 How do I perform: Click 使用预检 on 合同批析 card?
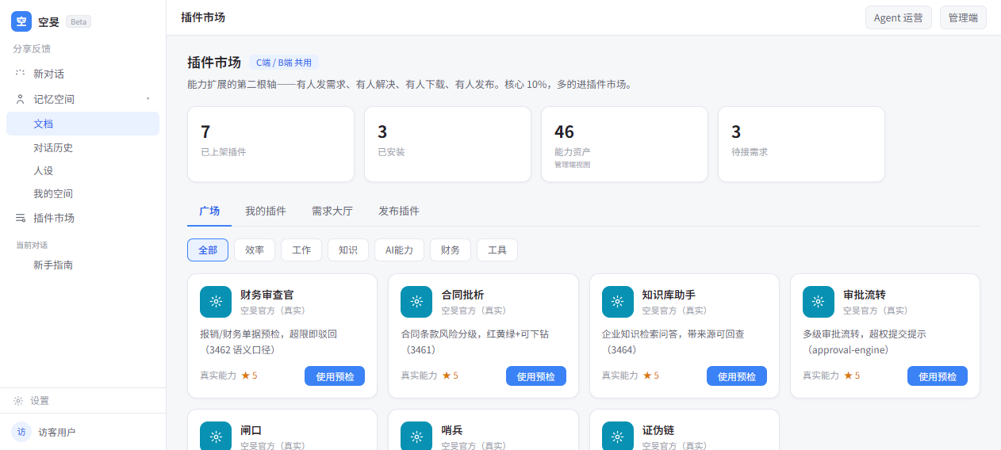536,376
